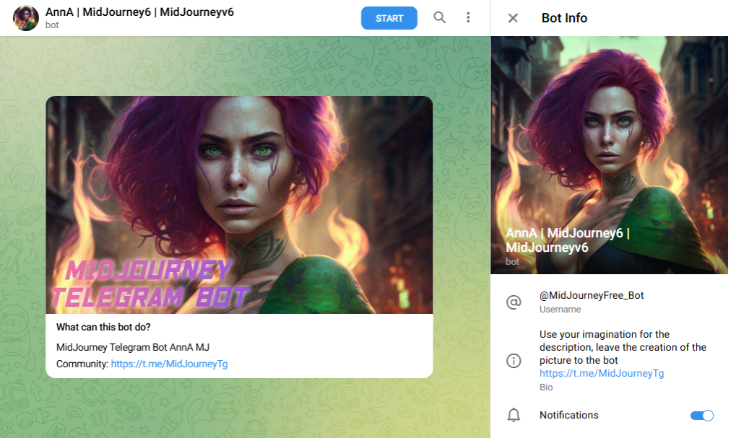Viewport: 736px width, 438px height.
Task: Open the bot avatar in the chat header
Action: tap(26, 18)
